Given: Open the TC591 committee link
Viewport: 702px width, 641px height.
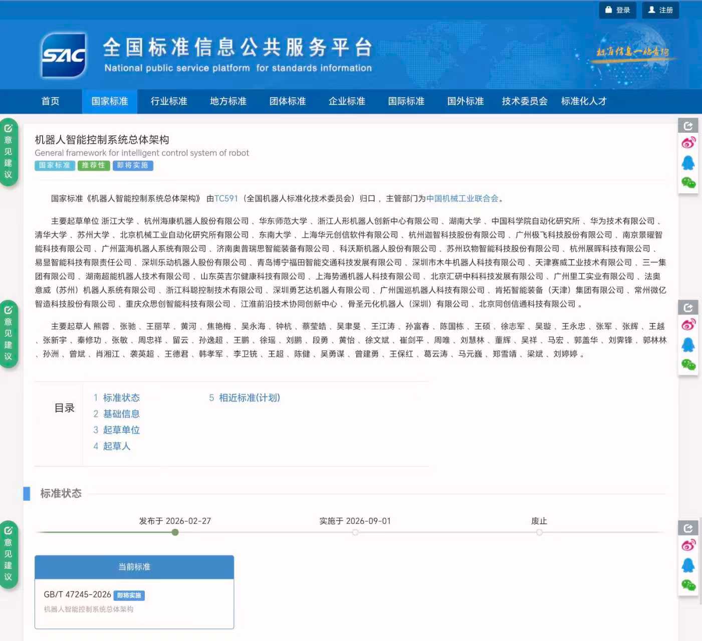Looking at the screenshot, I should click(x=226, y=198).
